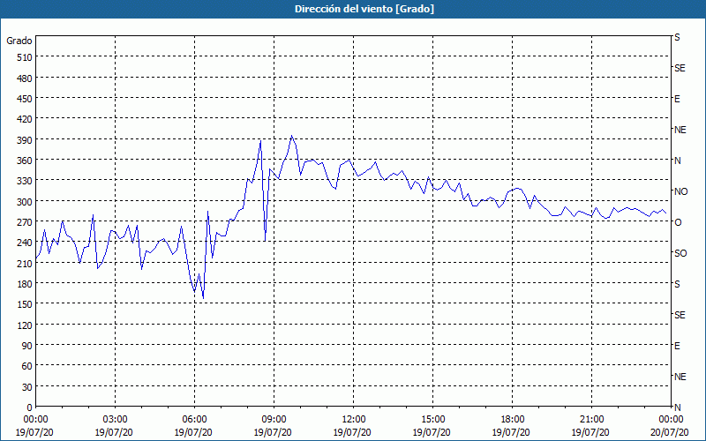Select the 330 label on the left axis
Viewport: 706px width, 441px height.
click(x=25, y=181)
